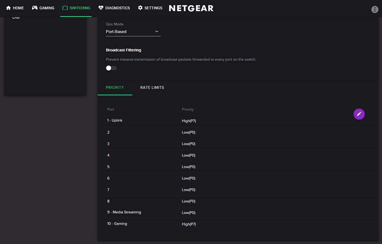Click the Settings gear icon

pyautogui.click(x=140, y=8)
